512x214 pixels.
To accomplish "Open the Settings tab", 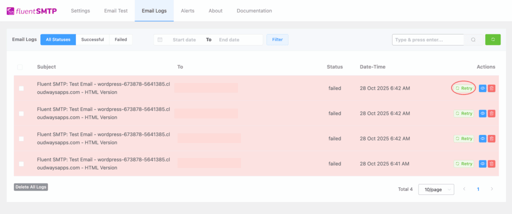I will click(80, 11).
